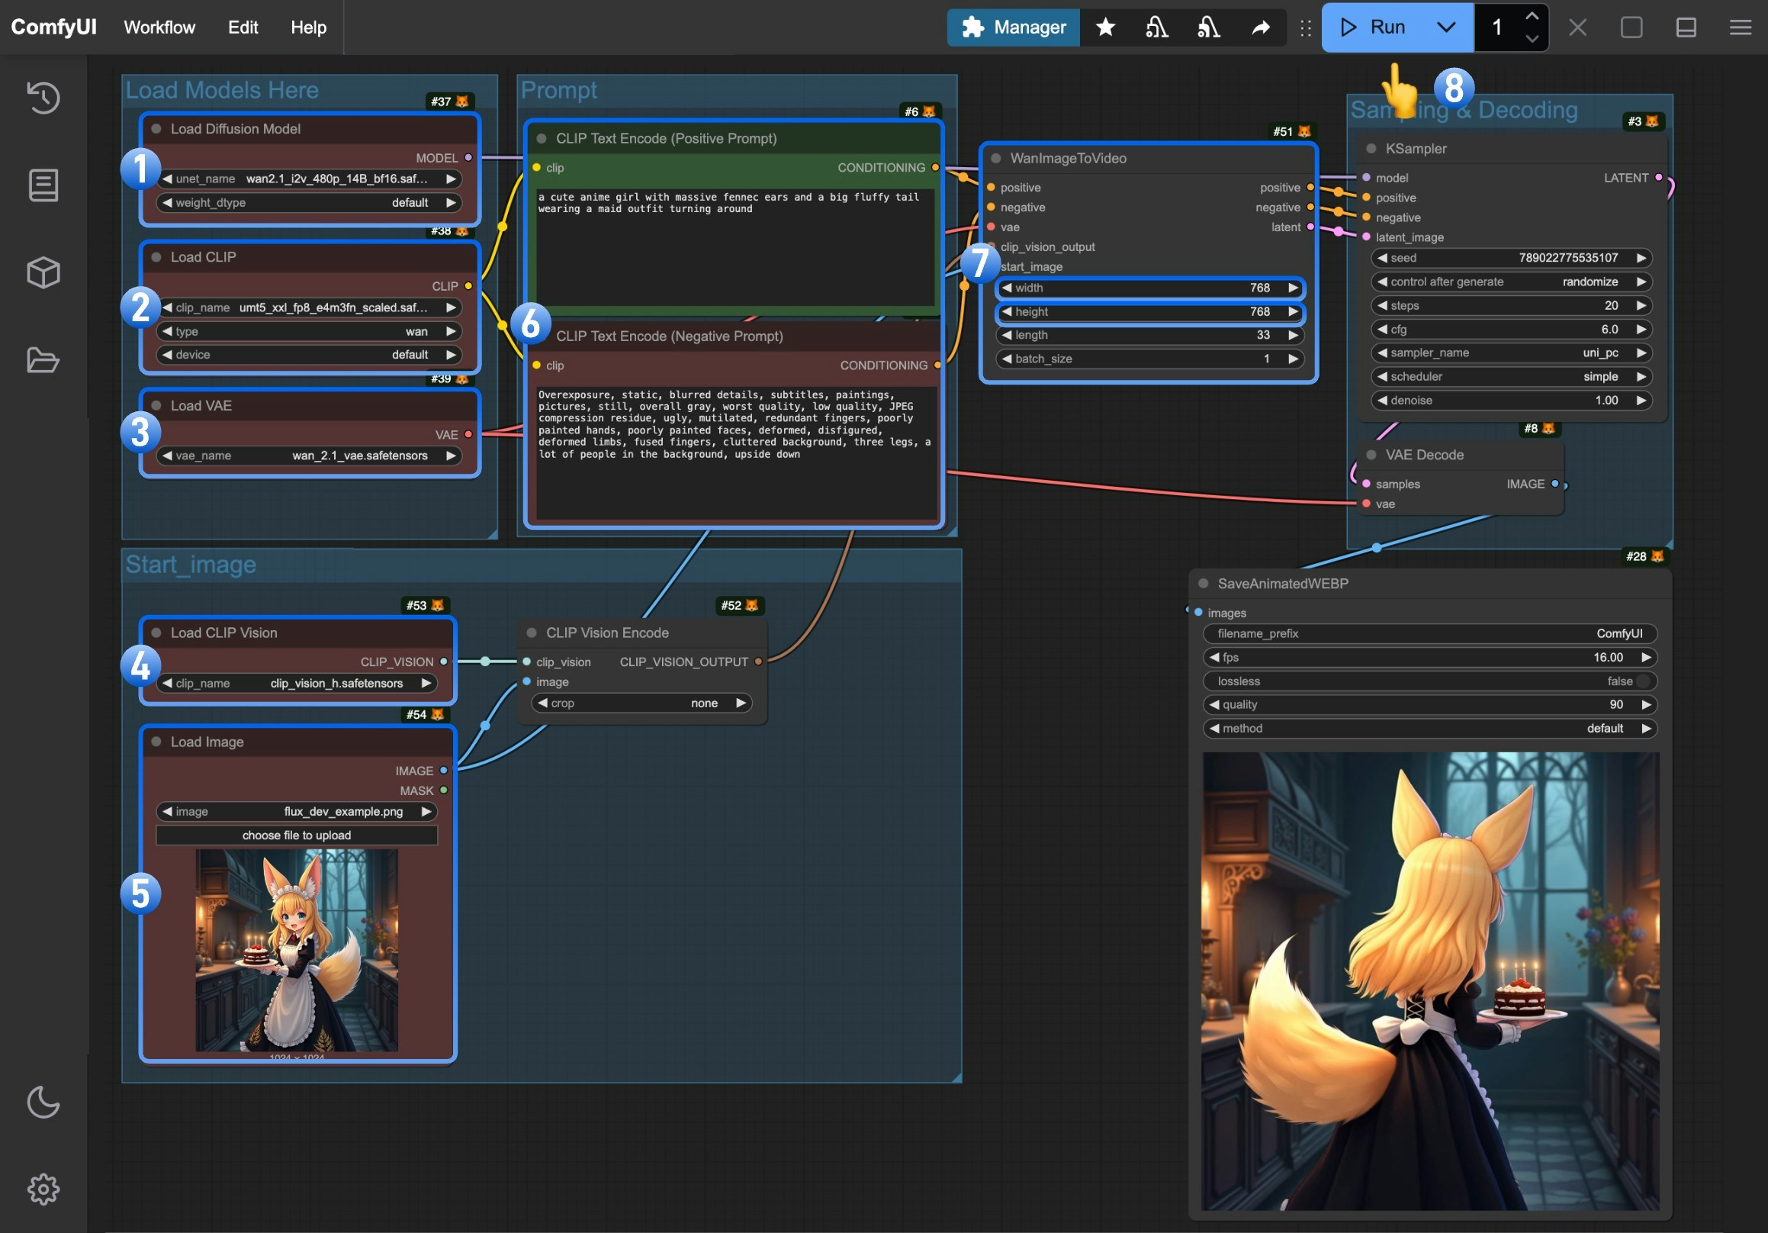Toggle the bottom panel from the top bar
The image size is (1768, 1233).
point(1686,27)
